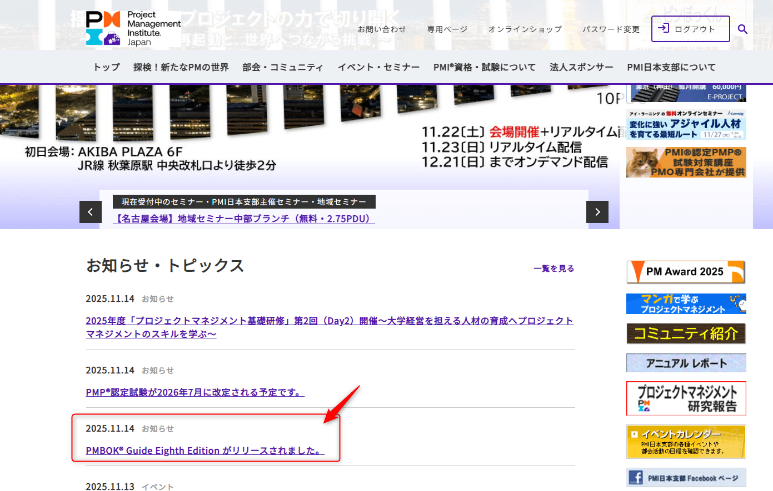The image size is (773, 491).
Task: Open the 名古屋会場 地域セミナー link
Action: tap(243, 218)
